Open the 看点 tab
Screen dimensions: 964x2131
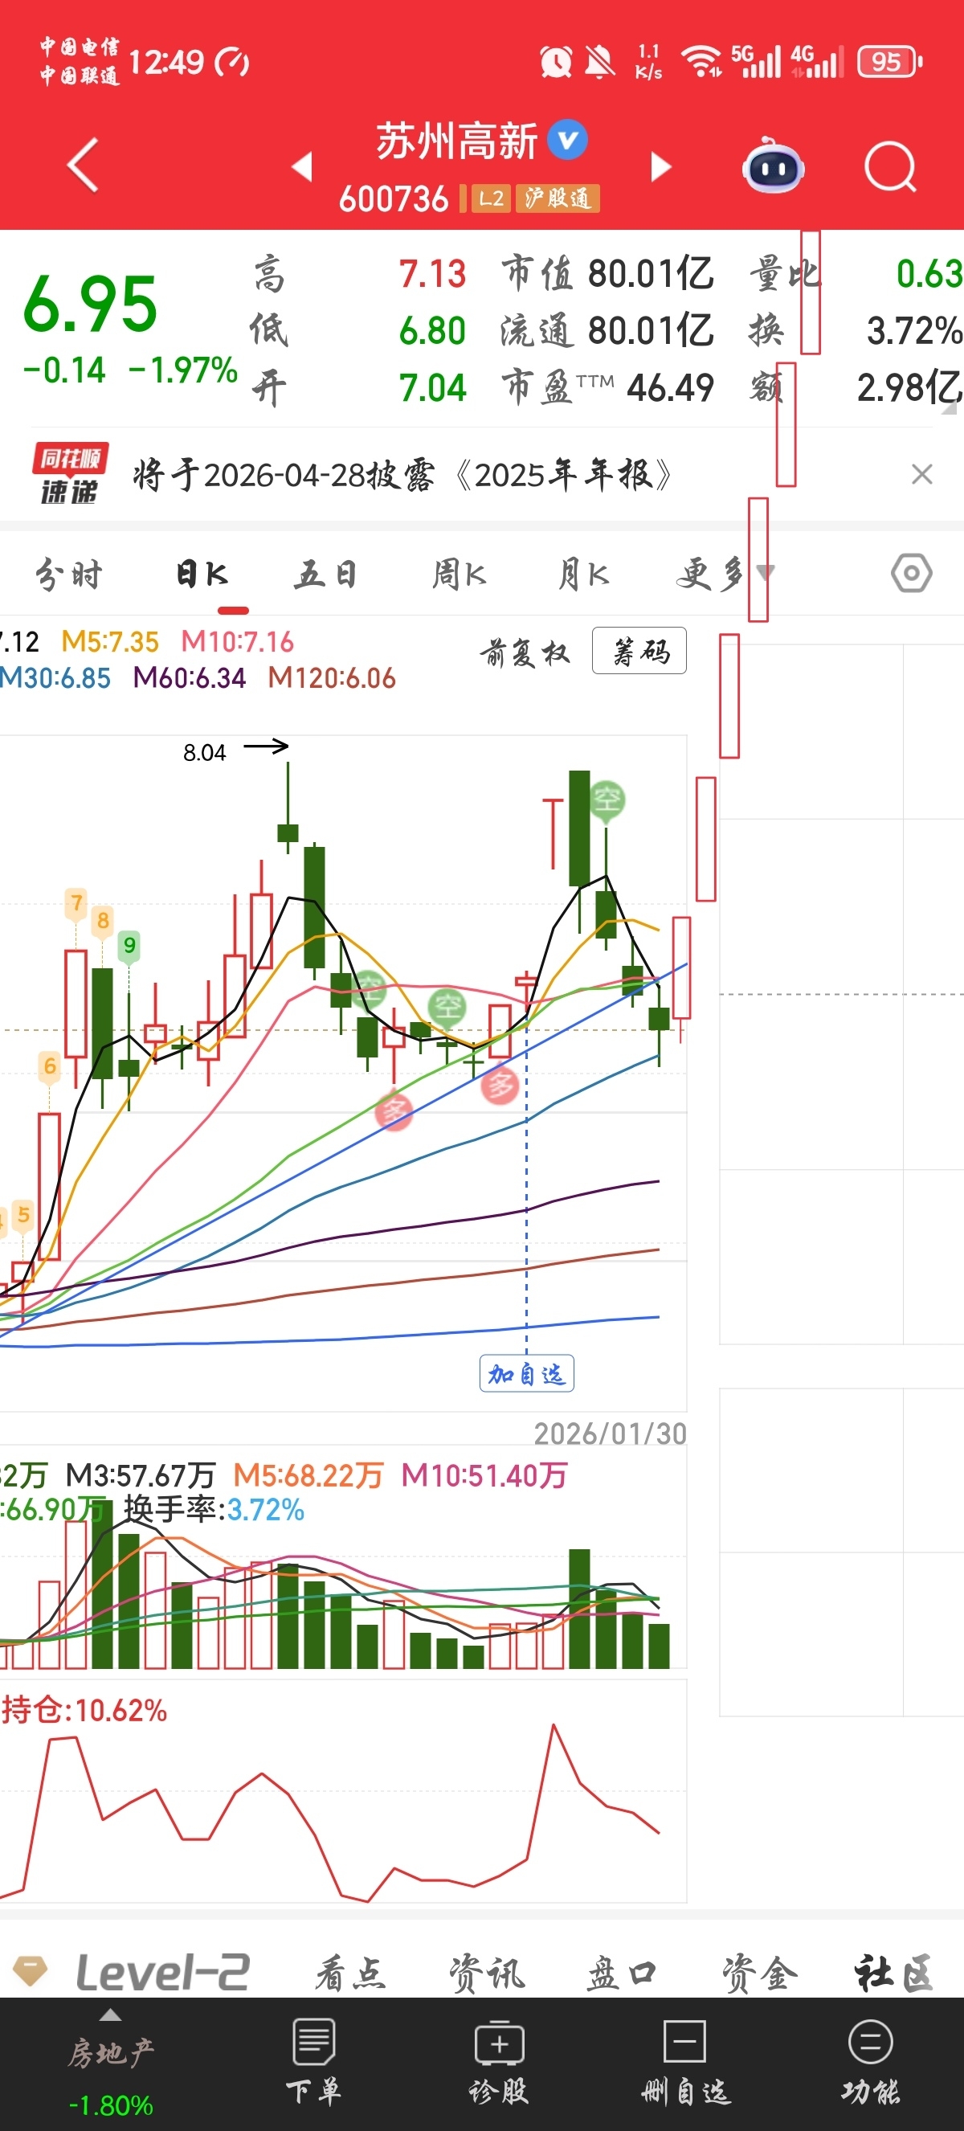coord(351,1974)
